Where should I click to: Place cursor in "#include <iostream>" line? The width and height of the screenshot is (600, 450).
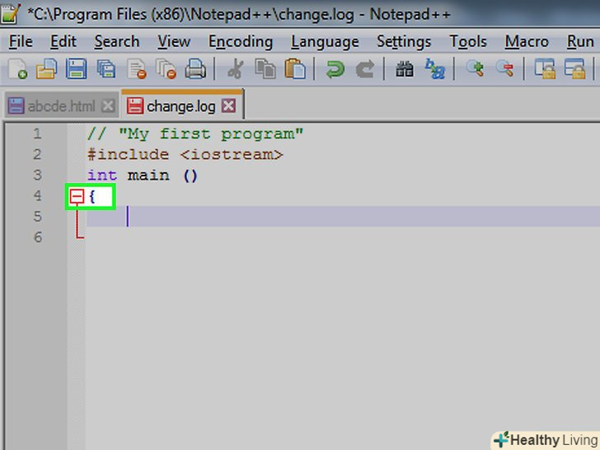185,155
